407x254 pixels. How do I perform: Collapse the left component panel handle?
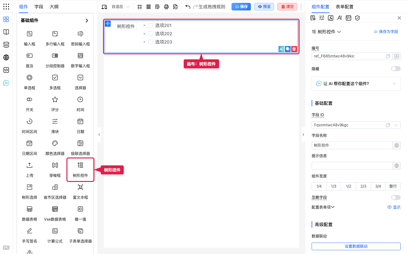point(99,135)
